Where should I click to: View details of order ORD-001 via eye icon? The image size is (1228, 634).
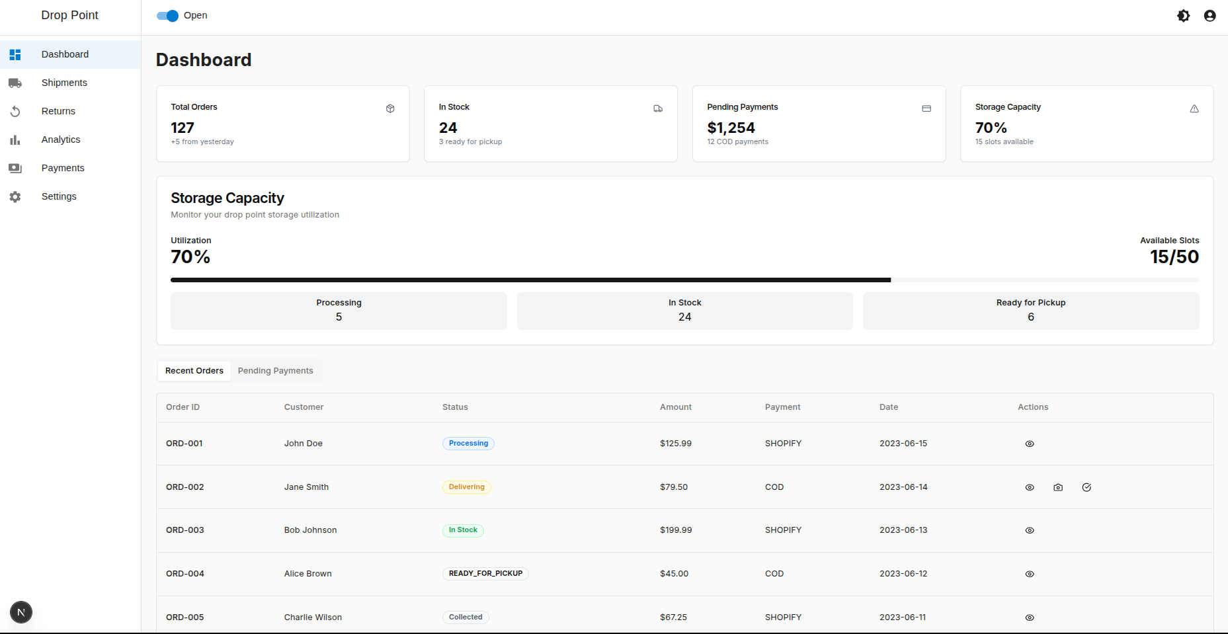tap(1030, 444)
